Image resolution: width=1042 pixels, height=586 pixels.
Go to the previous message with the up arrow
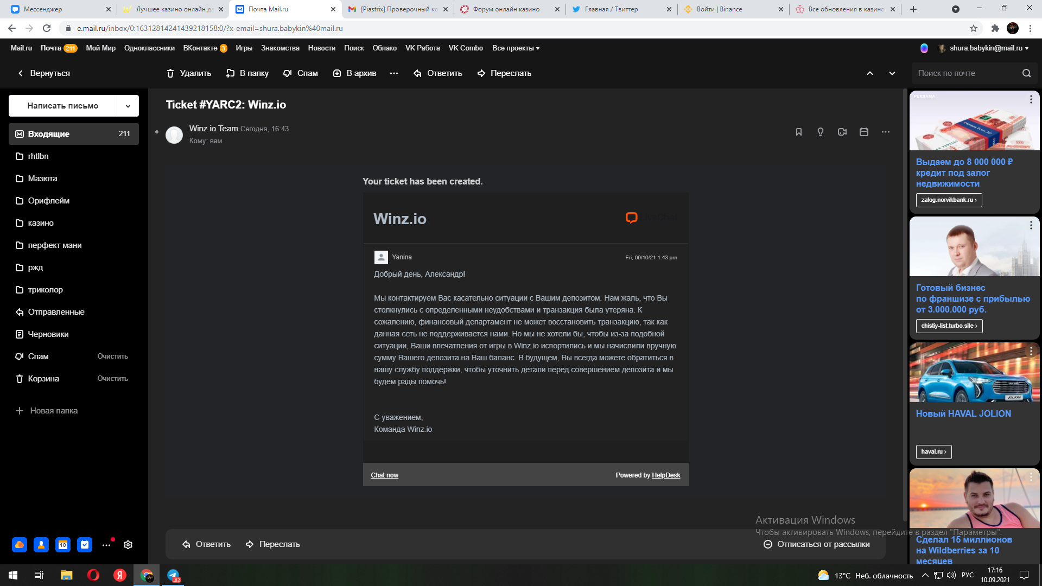(870, 73)
